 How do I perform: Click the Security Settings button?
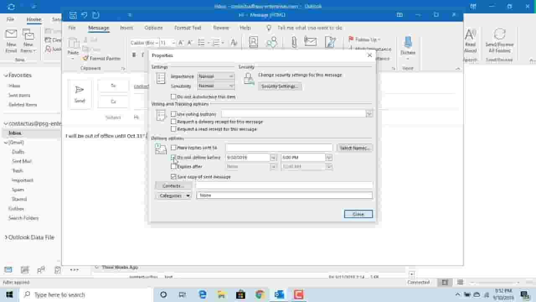(x=279, y=86)
